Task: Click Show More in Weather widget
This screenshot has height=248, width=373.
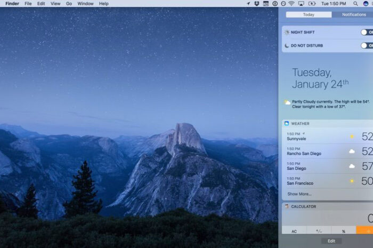Action: coord(299,194)
